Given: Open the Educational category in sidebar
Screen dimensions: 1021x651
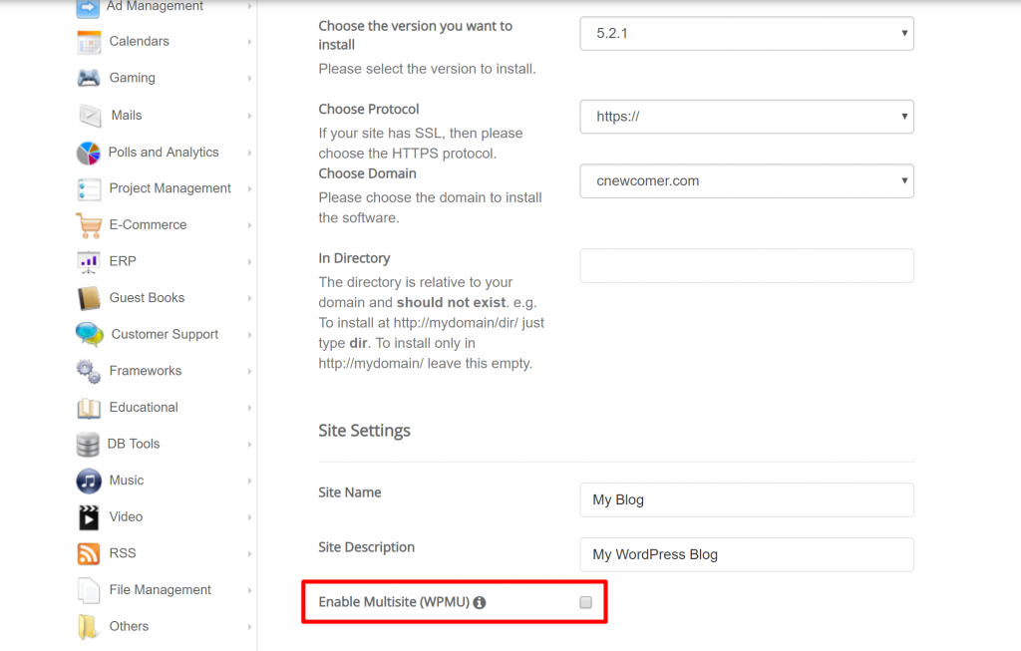Looking at the screenshot, I should point(144,408).
